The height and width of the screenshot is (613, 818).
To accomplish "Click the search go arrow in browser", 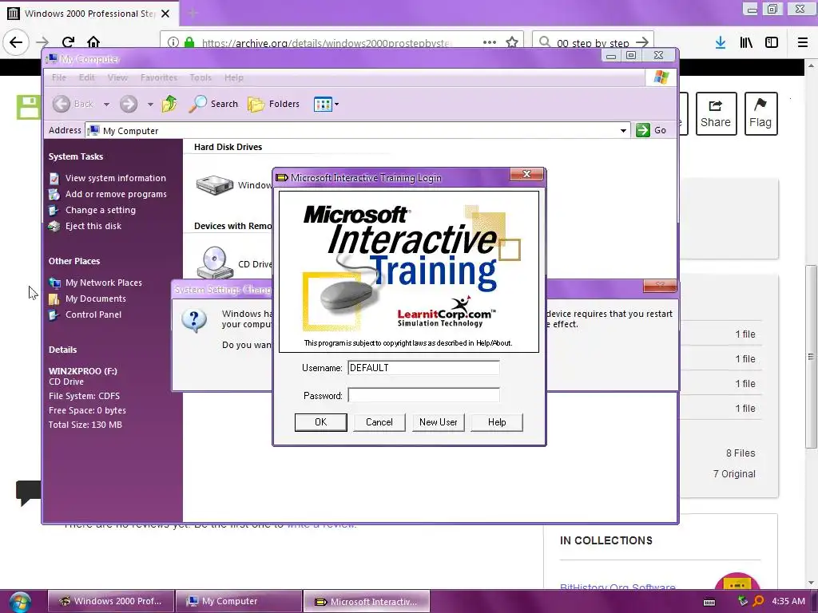I will tap(643, 42).
